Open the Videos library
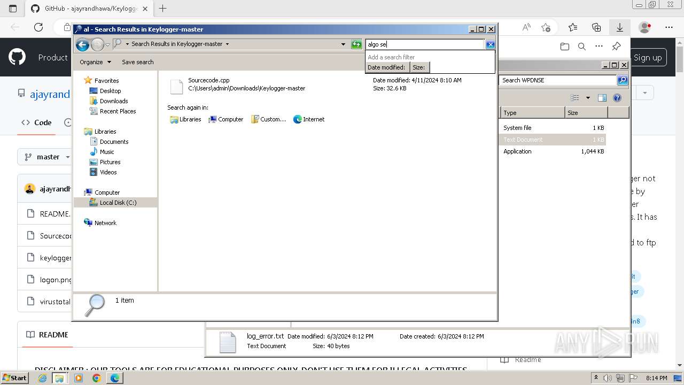 [x=108, y=172]
